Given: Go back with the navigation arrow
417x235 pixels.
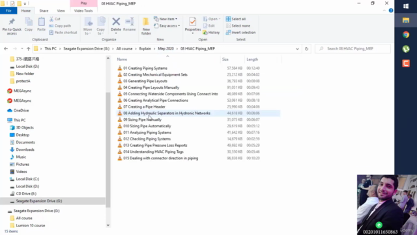Looking at the screenshot, I should 6,49.
